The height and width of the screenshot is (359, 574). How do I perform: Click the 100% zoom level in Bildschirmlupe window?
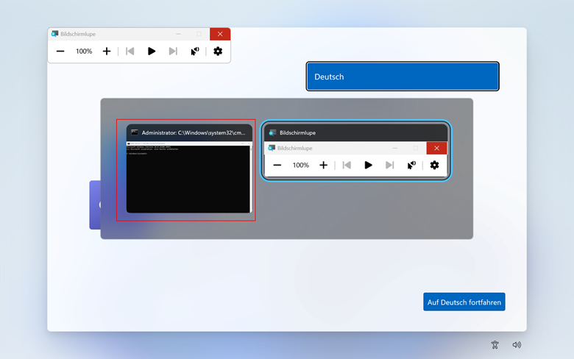tap(84, 51)
